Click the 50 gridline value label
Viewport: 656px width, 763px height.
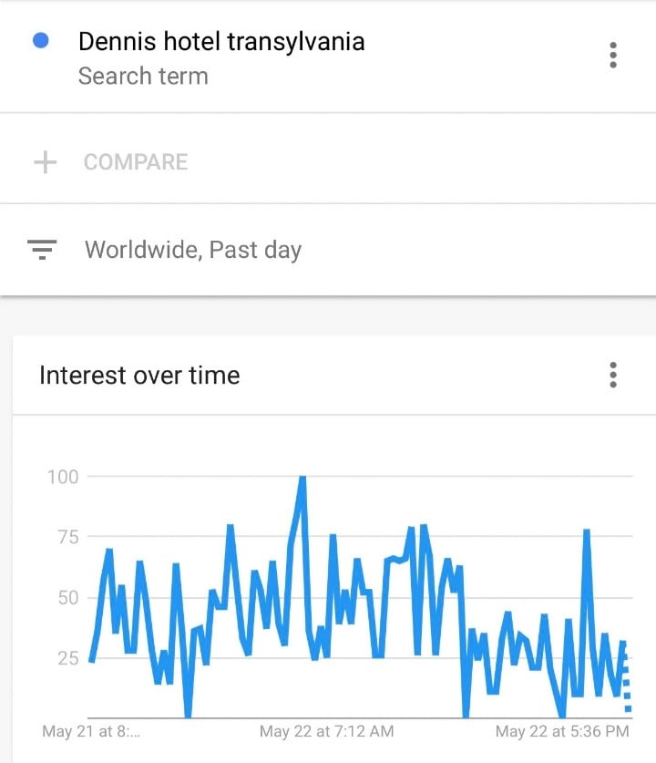[x=67, y=598]
